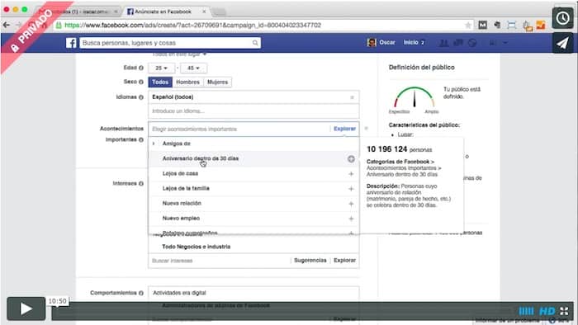This screenshot has height=325, width=578.
Task: Go to Inicio in Facebook header
Action: click(x=410, y=43)
